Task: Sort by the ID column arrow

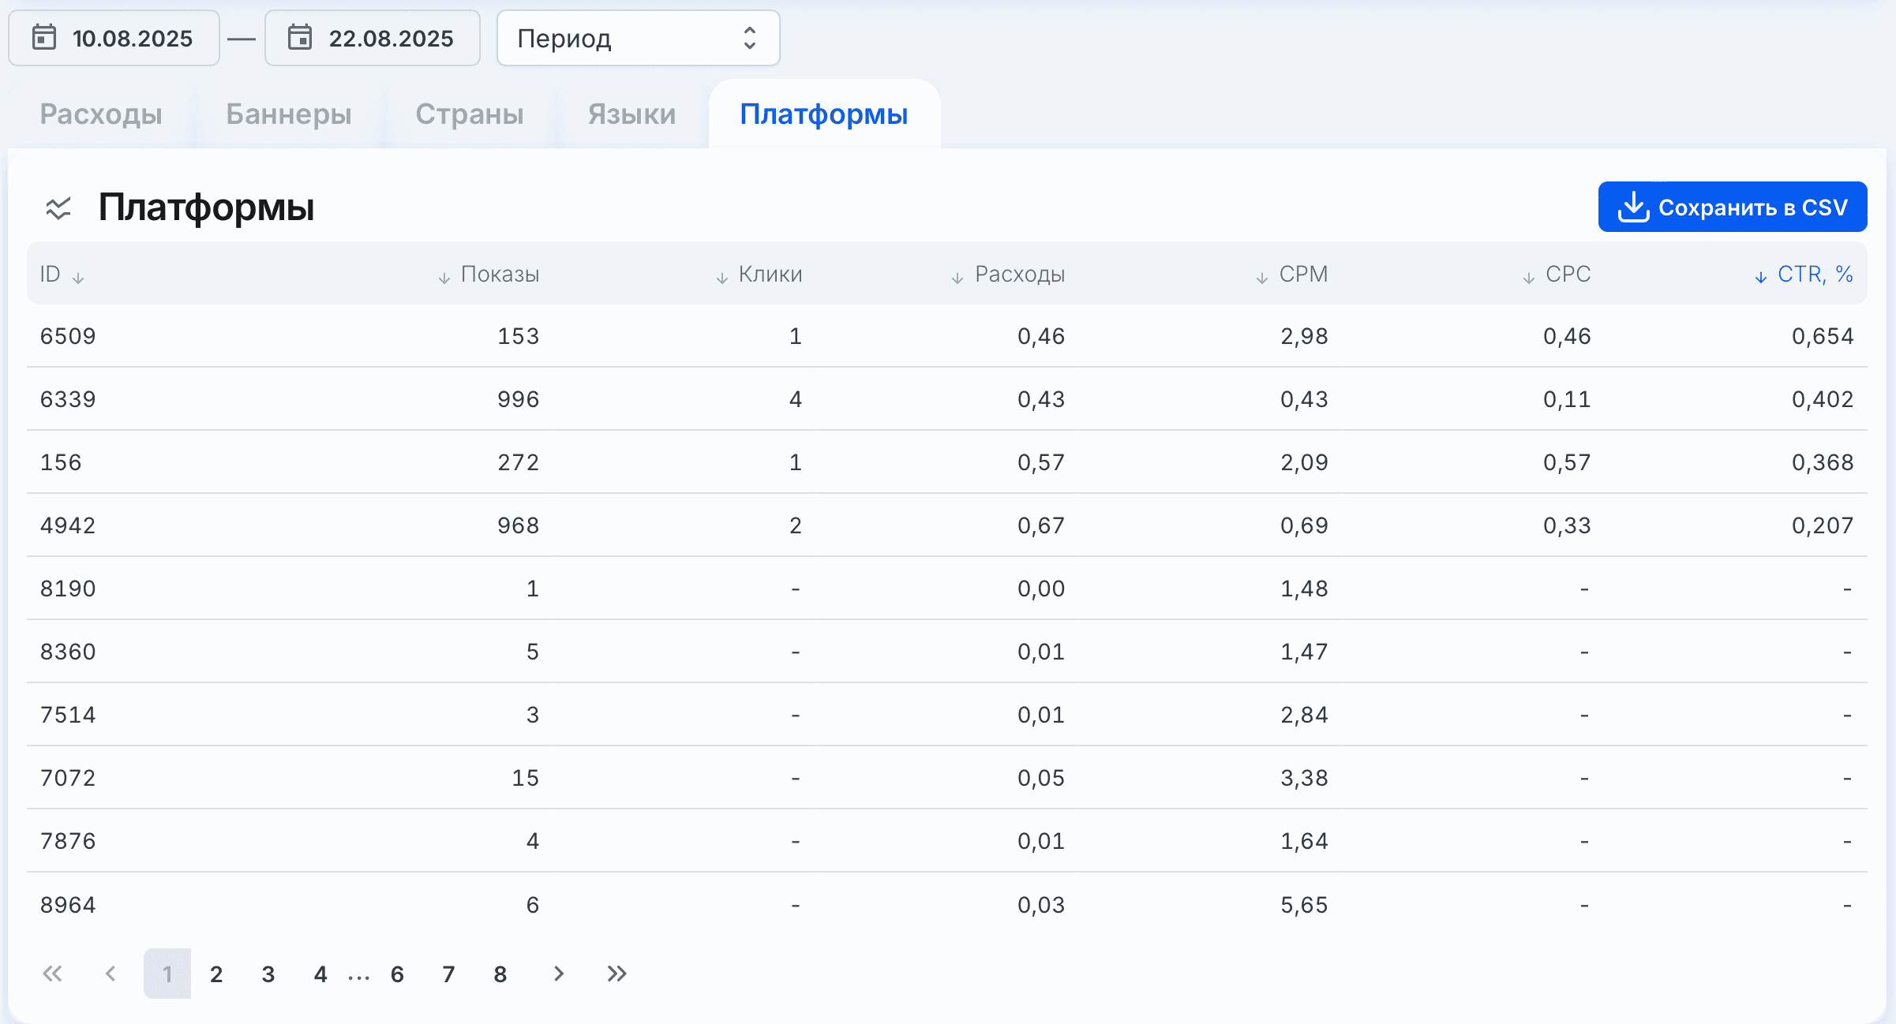Action: click(x=78, y=278)
